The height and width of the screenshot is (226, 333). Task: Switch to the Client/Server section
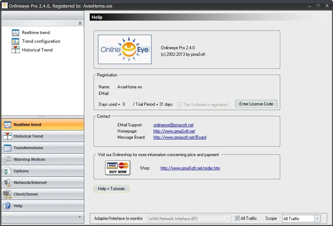point(43,194)
